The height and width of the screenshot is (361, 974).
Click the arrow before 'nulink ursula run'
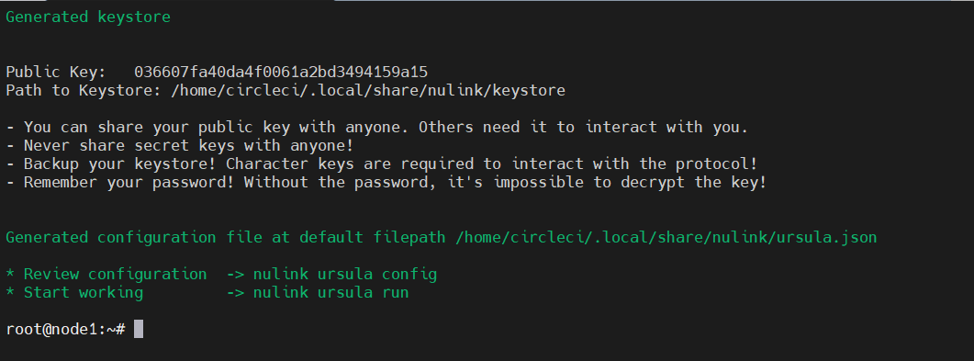pyautogui.click(x=235, y=292)
